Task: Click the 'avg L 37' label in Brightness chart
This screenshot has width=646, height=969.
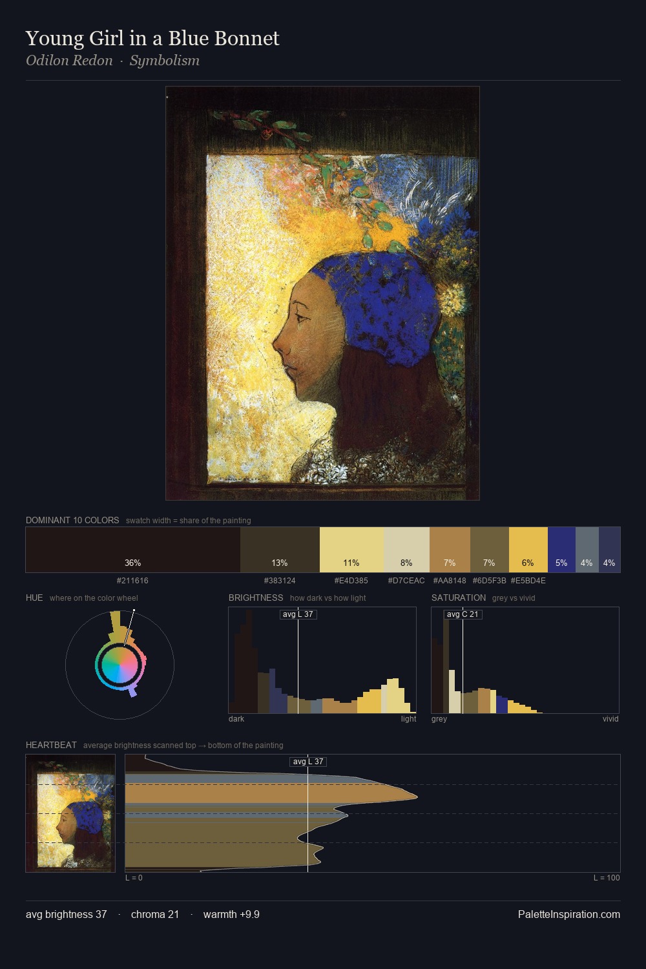Action: click(298, 614)
